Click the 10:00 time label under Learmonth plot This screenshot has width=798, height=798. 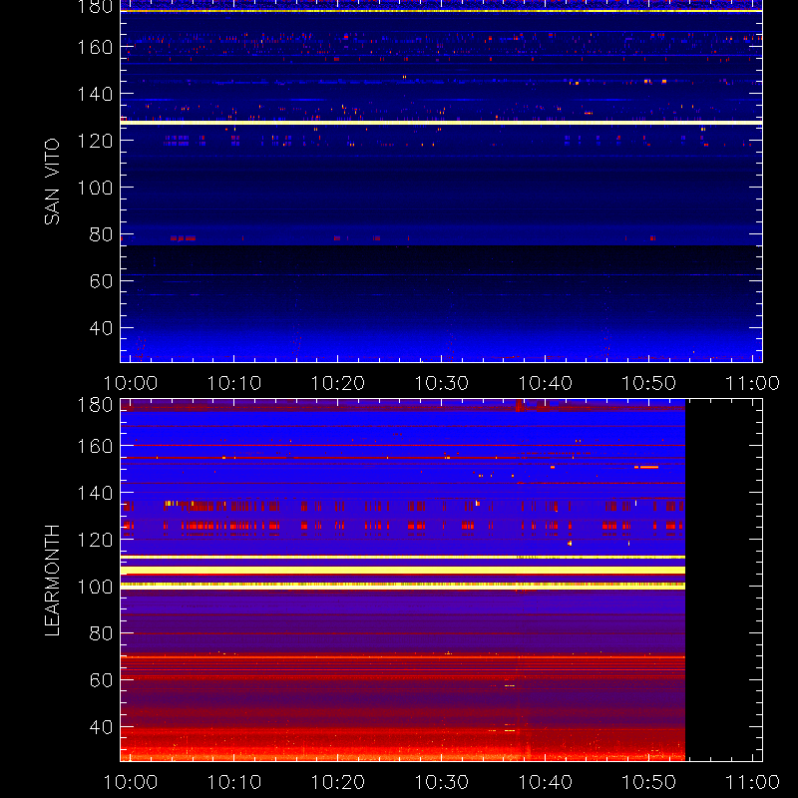131,782
